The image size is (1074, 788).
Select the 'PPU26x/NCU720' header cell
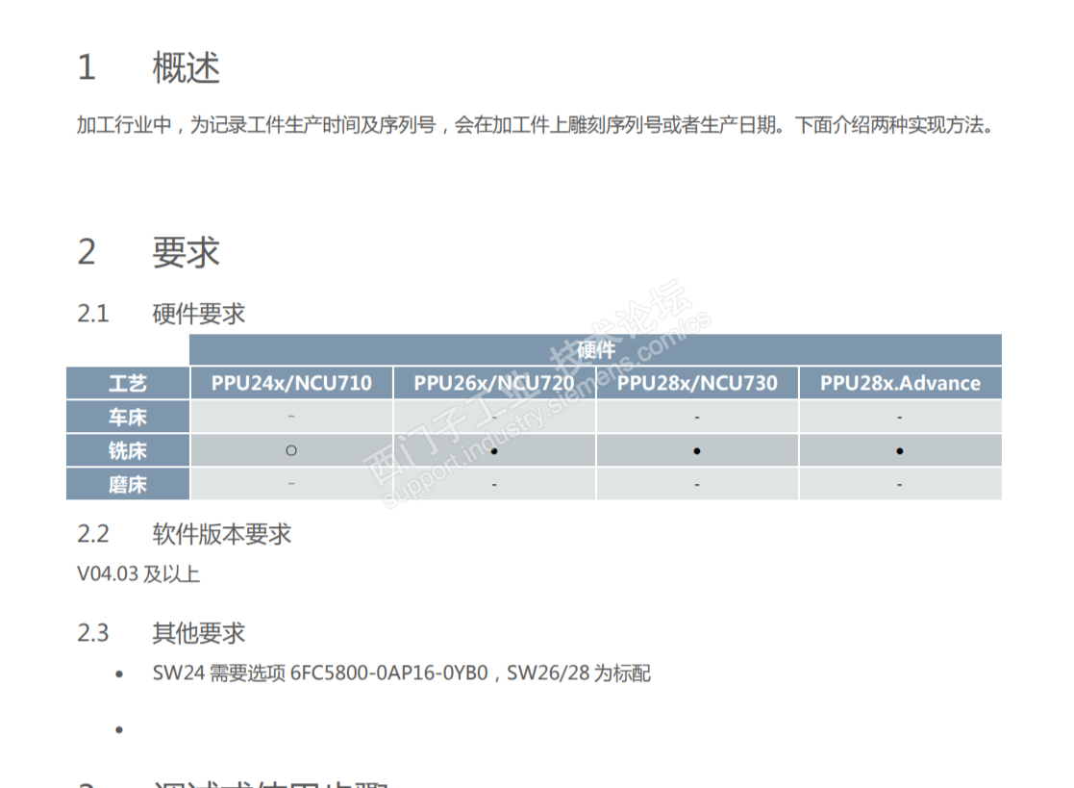[x=494, y=383]
